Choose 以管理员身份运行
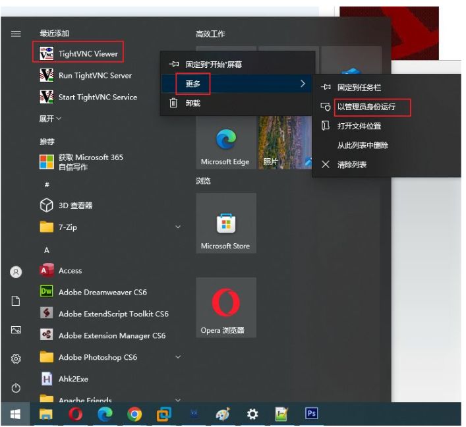The width and height of the screenshot is (466, 427). point(386,107)
